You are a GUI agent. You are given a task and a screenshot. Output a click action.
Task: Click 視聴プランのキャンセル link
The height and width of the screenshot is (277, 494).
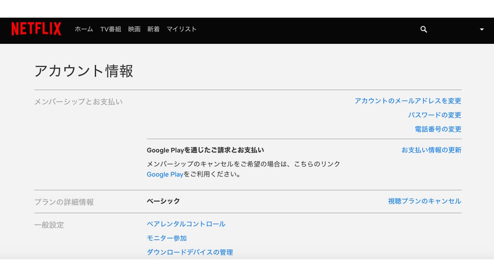[x=424, y=201]
